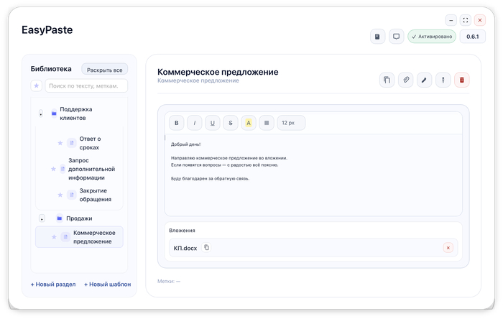Toggle italic text formatting
This screenshot has height=319, width=503.
(x=195, y=123)
